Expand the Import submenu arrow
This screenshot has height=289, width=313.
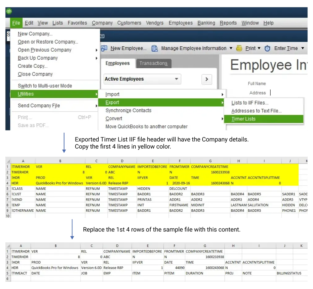(x=222, y=95)
